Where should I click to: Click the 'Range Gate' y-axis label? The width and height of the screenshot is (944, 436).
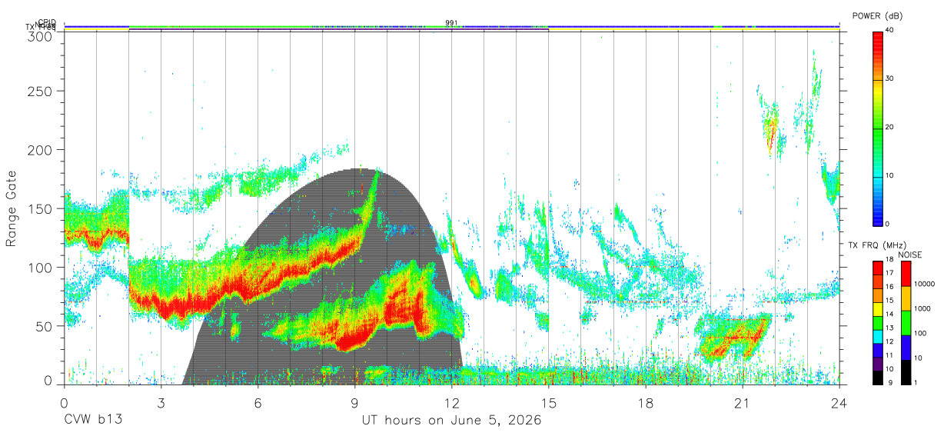(12, 209)
